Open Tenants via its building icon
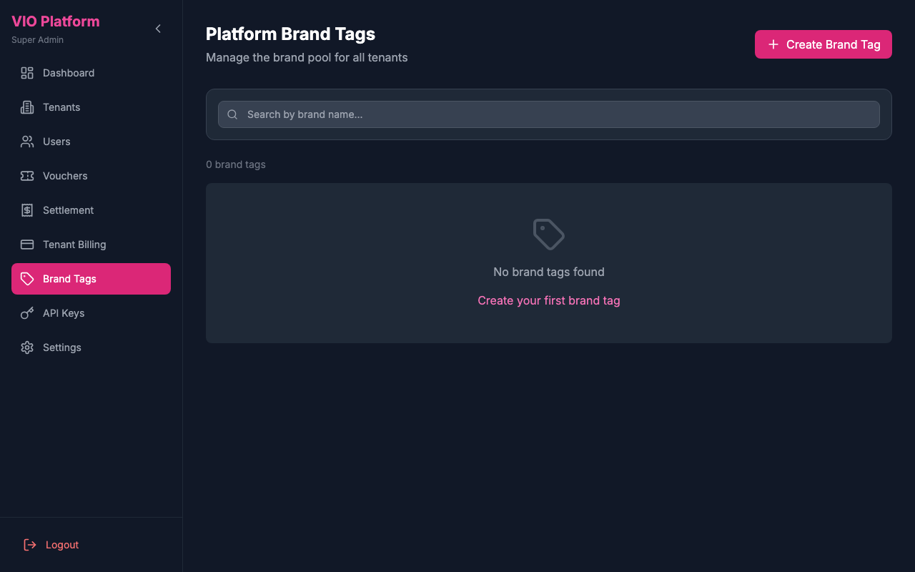This screenshot has width=915, height=572. 26,107
